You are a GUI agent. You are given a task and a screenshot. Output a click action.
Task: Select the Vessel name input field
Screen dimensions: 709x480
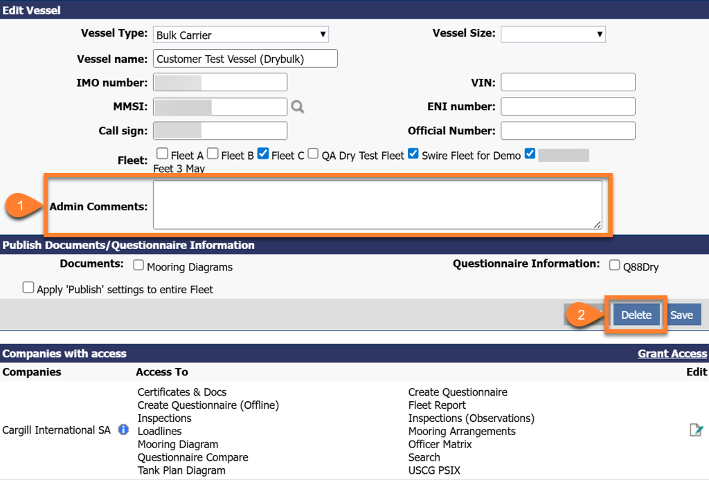pyautogui.click(x=245, y=59)
